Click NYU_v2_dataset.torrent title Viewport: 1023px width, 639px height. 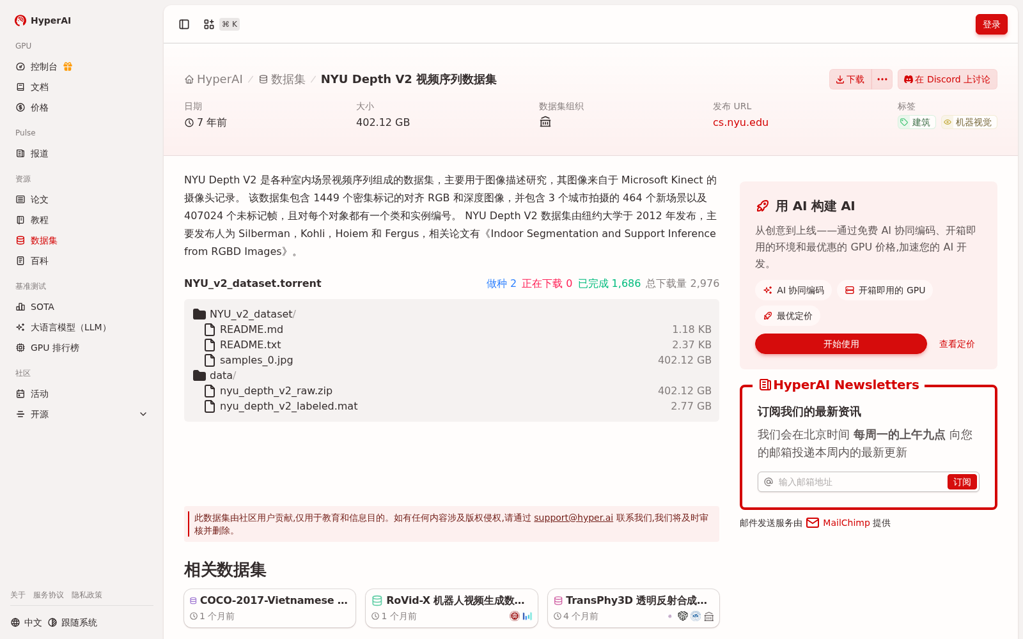pyautogui.click(x=253, y=283)
